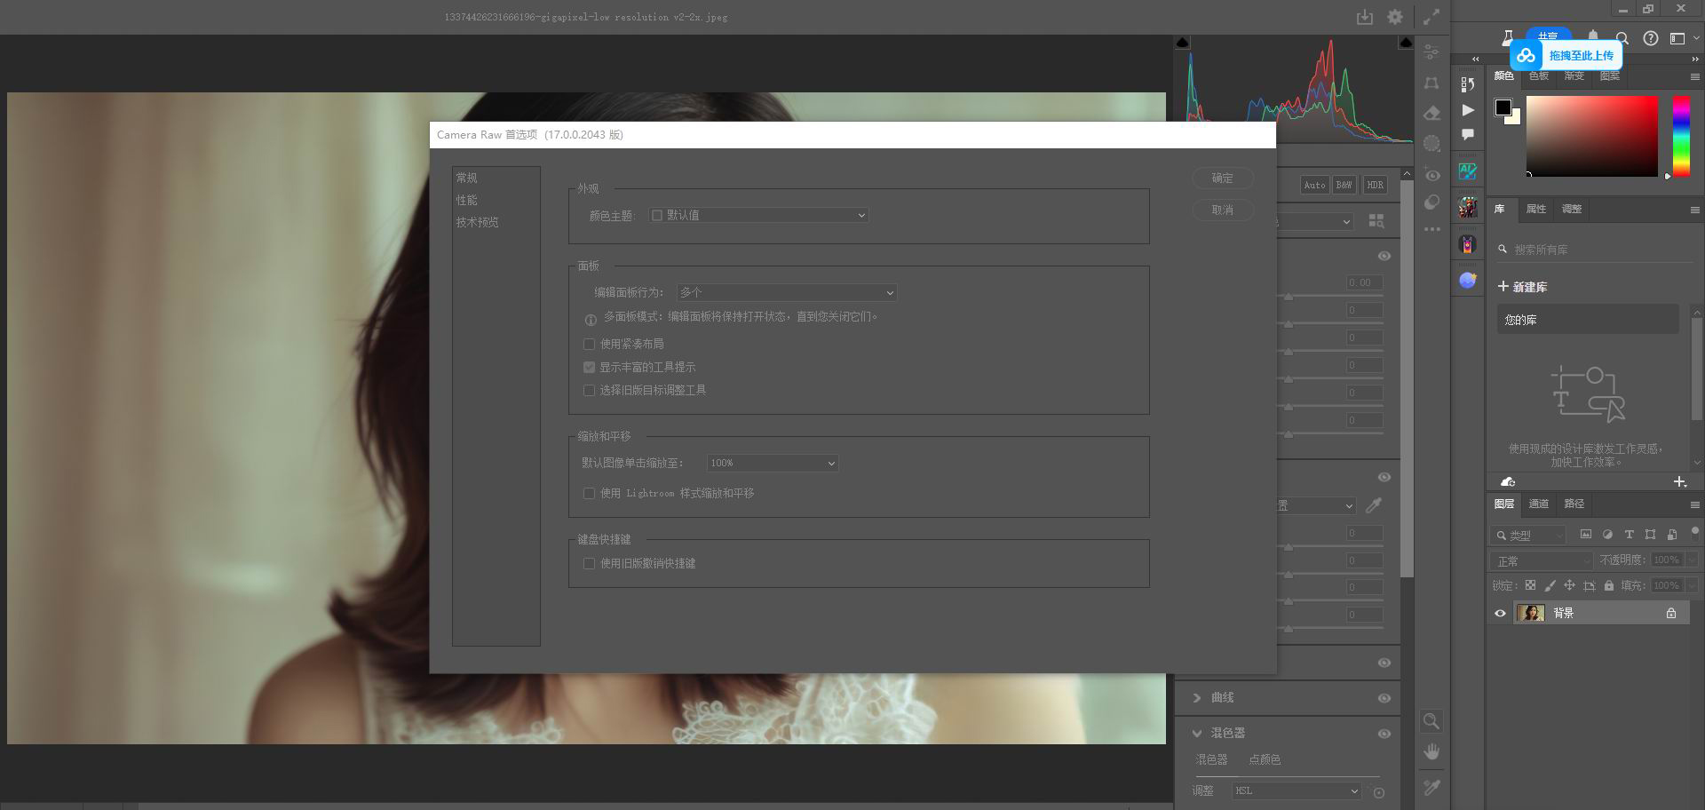Viewport: 1705px width, 810px height.
Task: Select the Camera Raw Remove eraser tool
Action: tap(1431, 113)
